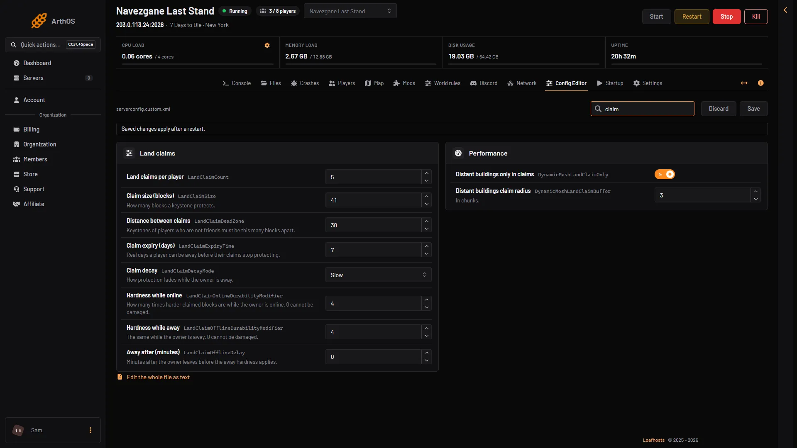Click the players count badge
This screenshot has width=797, height=448.
click(278, 11)
